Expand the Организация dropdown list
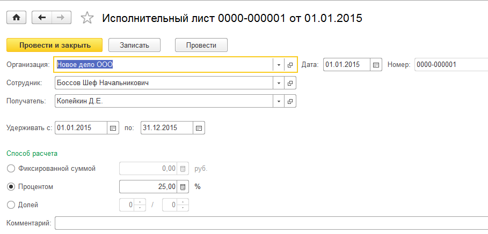This screenshot has width=488, height=234. pos(279,65)
